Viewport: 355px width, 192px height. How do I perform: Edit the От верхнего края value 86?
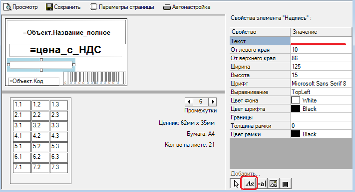pyautogui.click(x=321, y=58)
